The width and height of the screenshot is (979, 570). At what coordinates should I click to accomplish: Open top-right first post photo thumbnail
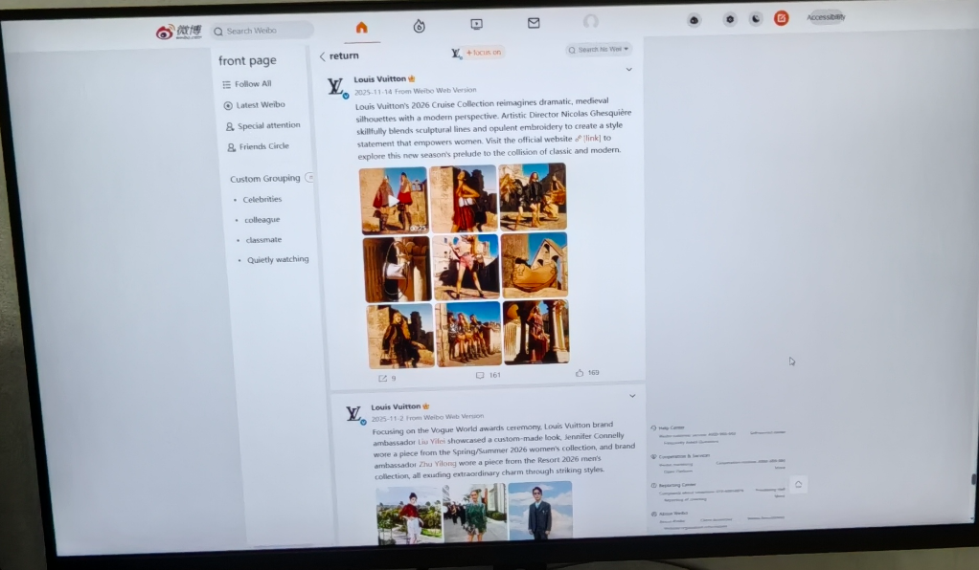point(533,196)
